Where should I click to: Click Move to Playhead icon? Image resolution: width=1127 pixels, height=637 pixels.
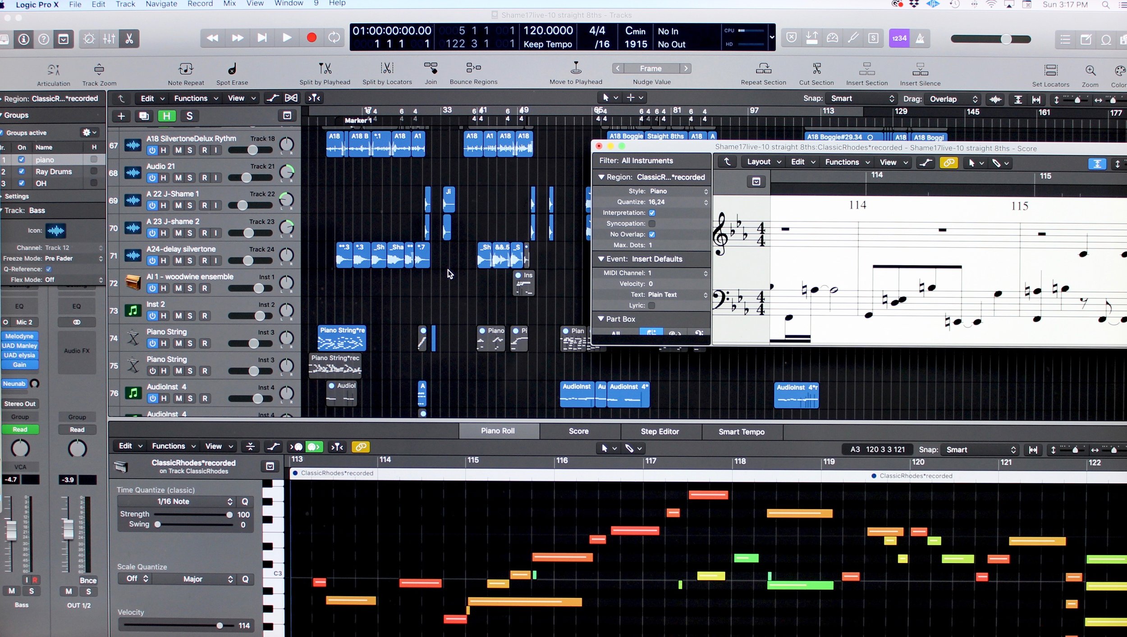tap(576, 68)
